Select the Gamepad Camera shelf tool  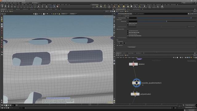point(162,6)
